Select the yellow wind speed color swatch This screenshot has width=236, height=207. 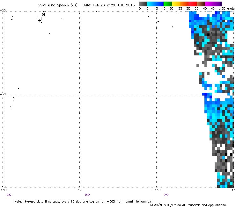point(176,4)
